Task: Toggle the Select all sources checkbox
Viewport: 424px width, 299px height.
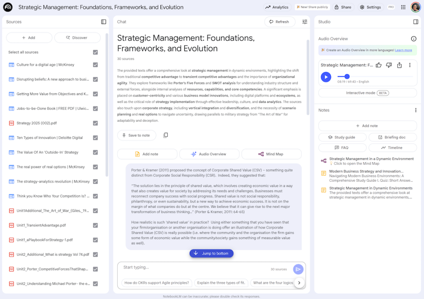Action: pos(95,52)
